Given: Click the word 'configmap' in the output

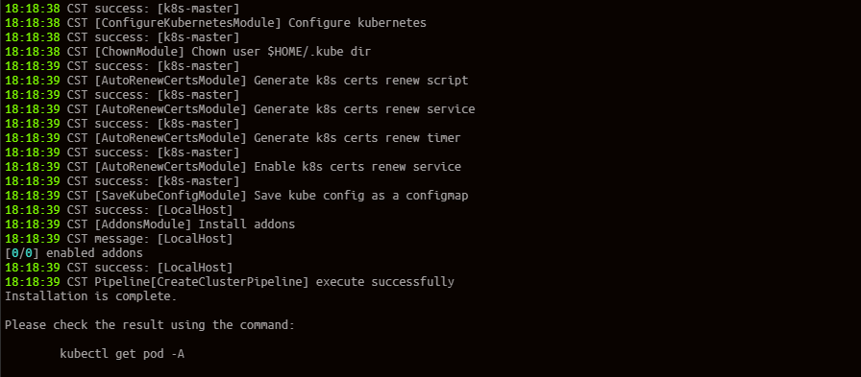Looking at the screenshot, I should [x=437, y=196].
